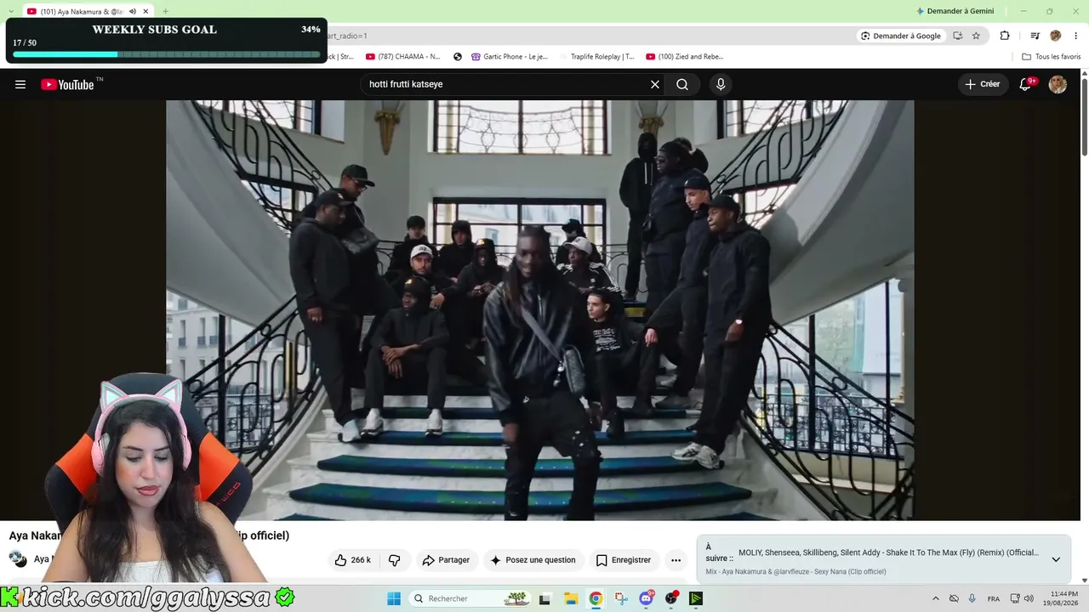Open the media controls icon
The image size is (1089, 612).
click(1035, 36)
